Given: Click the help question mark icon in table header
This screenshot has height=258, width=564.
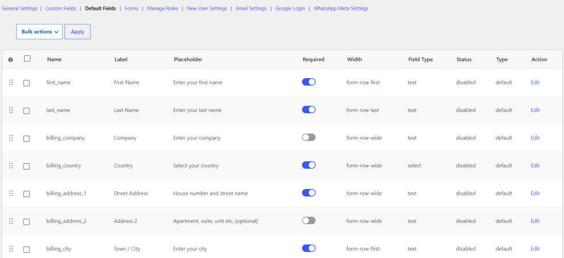Looking at the screenshot, I should [10, 60].
